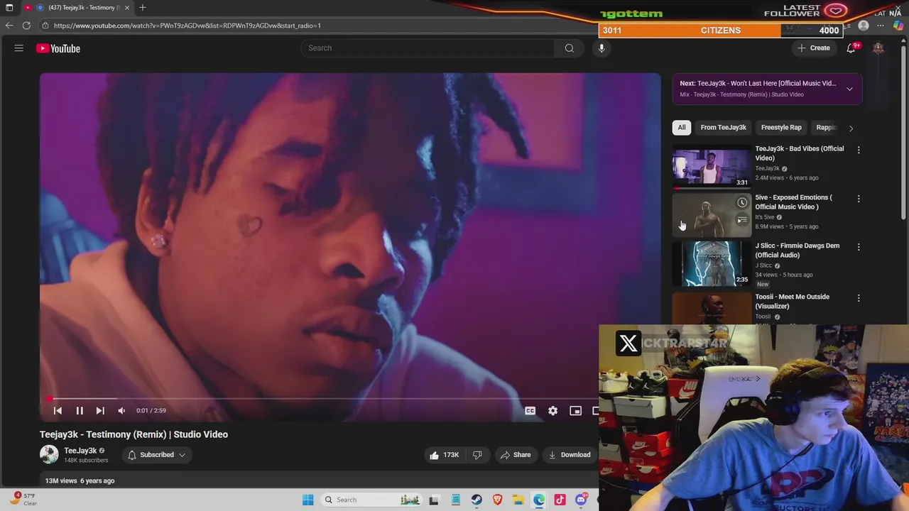Toggle closed captions on the video
This screenshot has width=909, height=511.
point(530,410)
